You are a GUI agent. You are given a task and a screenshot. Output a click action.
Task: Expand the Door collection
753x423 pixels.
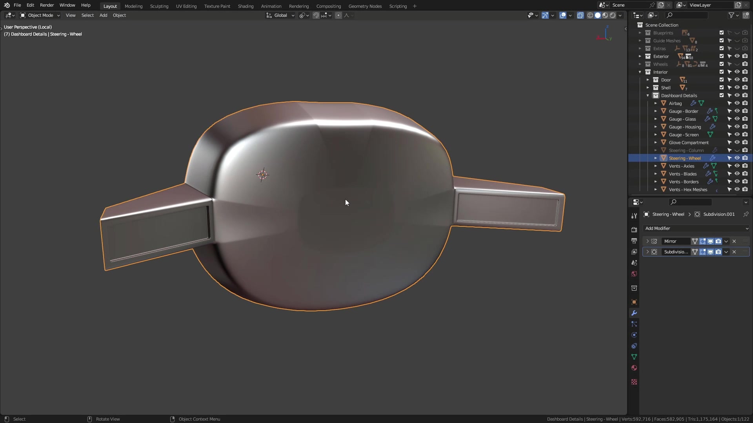(648, 80)
